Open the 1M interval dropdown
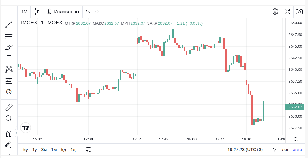The height and width of the screenshot is (158, 308). (x=24, y=12)
